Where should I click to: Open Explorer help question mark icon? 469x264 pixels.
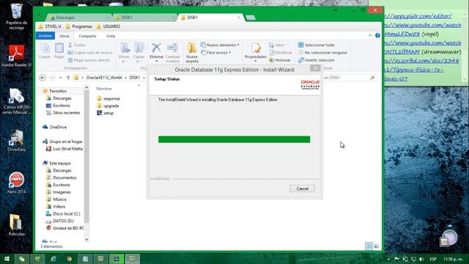tap(377, 36)
